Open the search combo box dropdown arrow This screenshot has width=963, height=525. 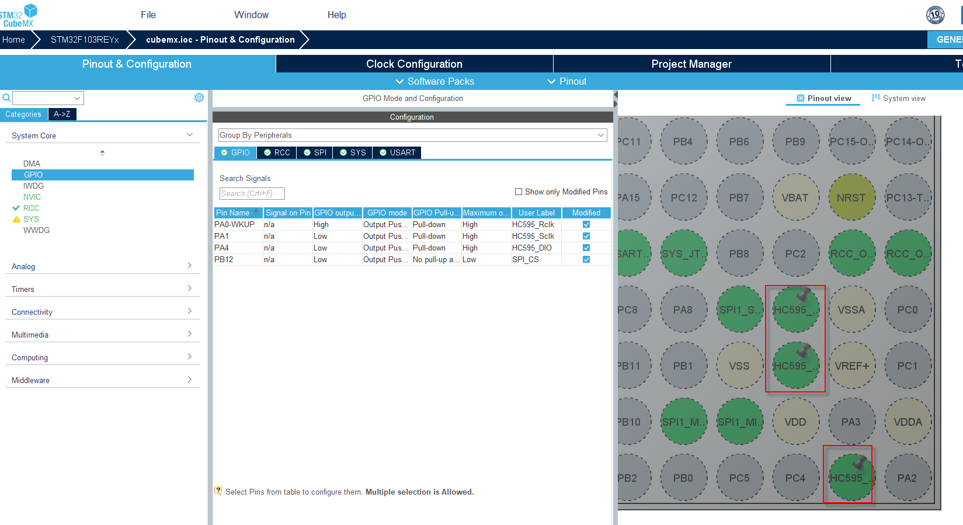click(77, 98)
